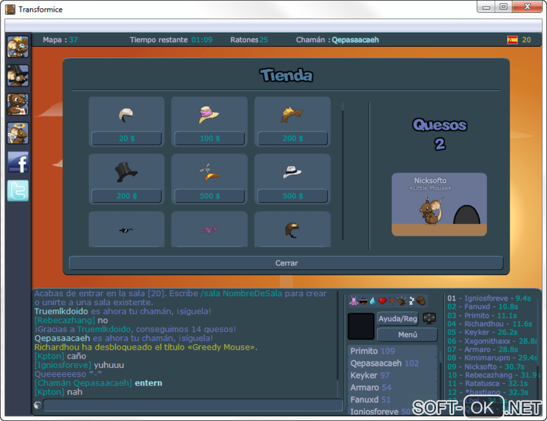Toggle fullscreen with the monitor icon

(429, 318)
